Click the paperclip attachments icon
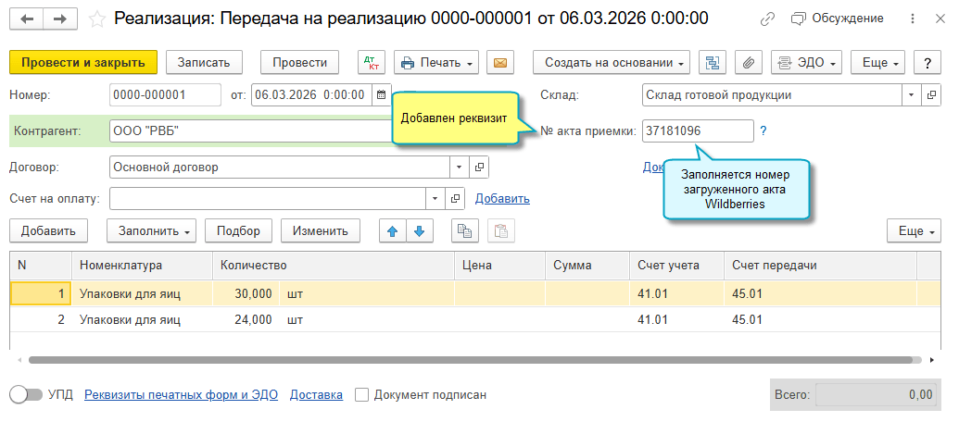959x422 pixels. (x=748, y=62)
